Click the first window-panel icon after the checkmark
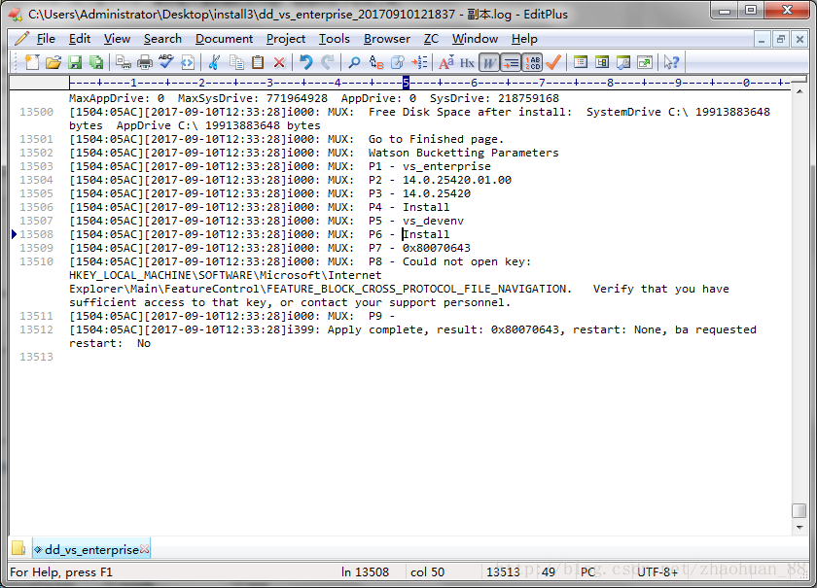817x588 pixels. coord(581,62)
